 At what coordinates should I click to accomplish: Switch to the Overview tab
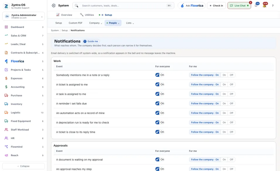(64, 15)
